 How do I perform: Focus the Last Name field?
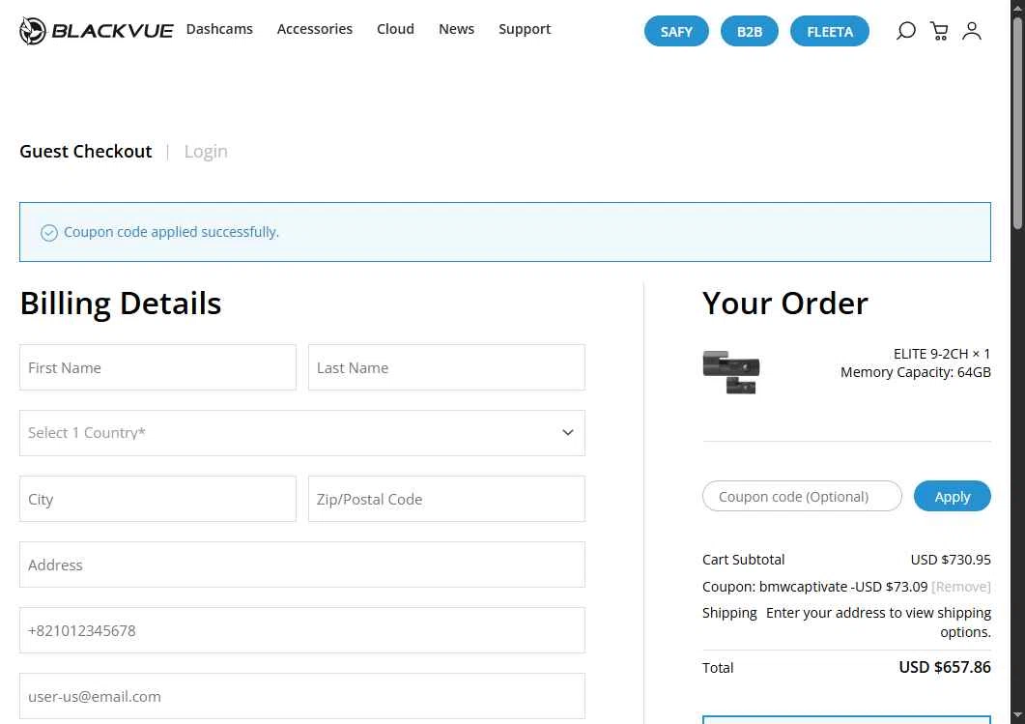tap(446, 367)
